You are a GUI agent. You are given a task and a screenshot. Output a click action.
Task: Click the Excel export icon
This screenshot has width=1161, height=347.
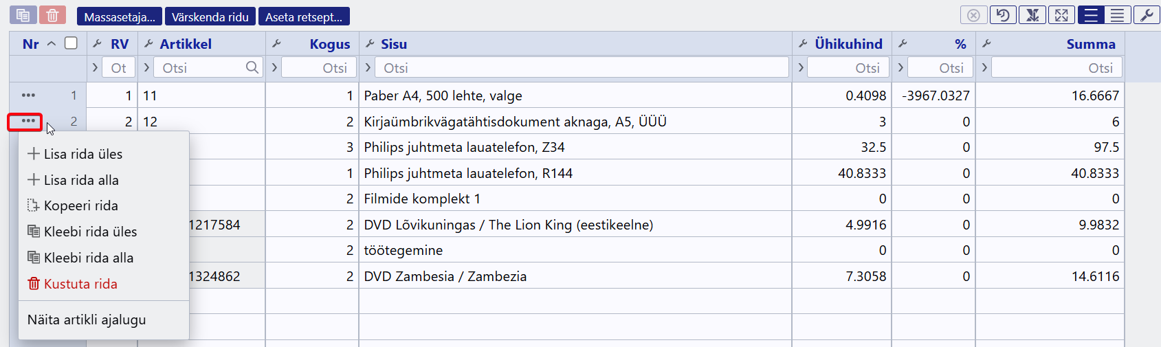[1032, 15]
